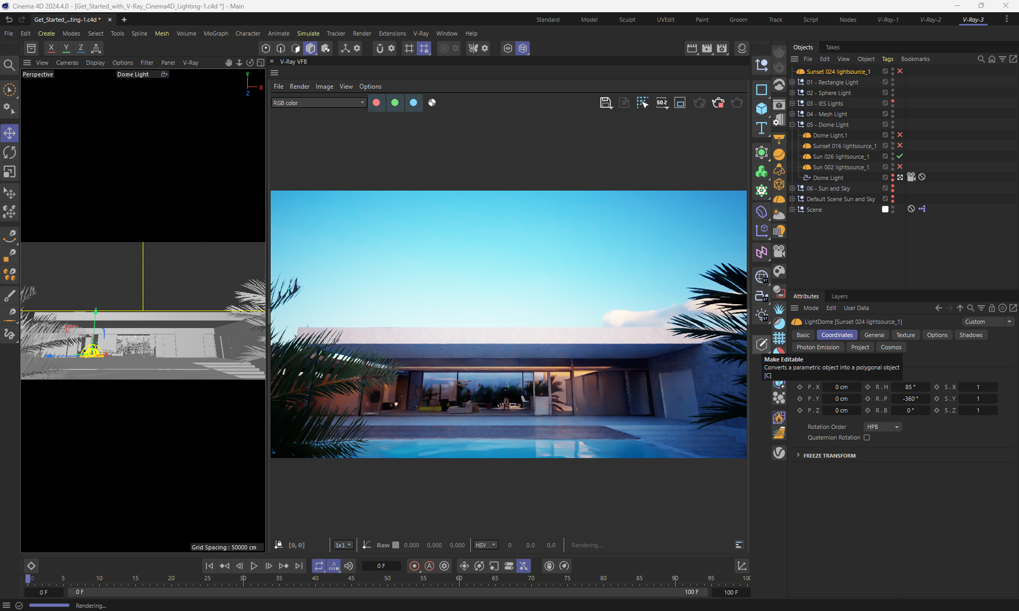Open the Rotation Order HPB dropdown
Viewport: 1019px width, 611px height.
tap(882, 427)
